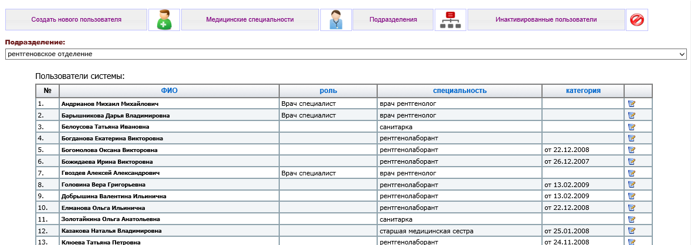Open the Подразделение dropdown list
This screenshot has width=691, height=245.
[345, 54]
